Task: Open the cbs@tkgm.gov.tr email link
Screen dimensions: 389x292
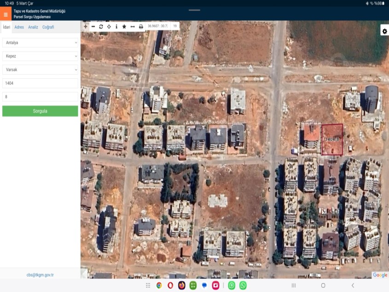Action: (x=40, y=275)
